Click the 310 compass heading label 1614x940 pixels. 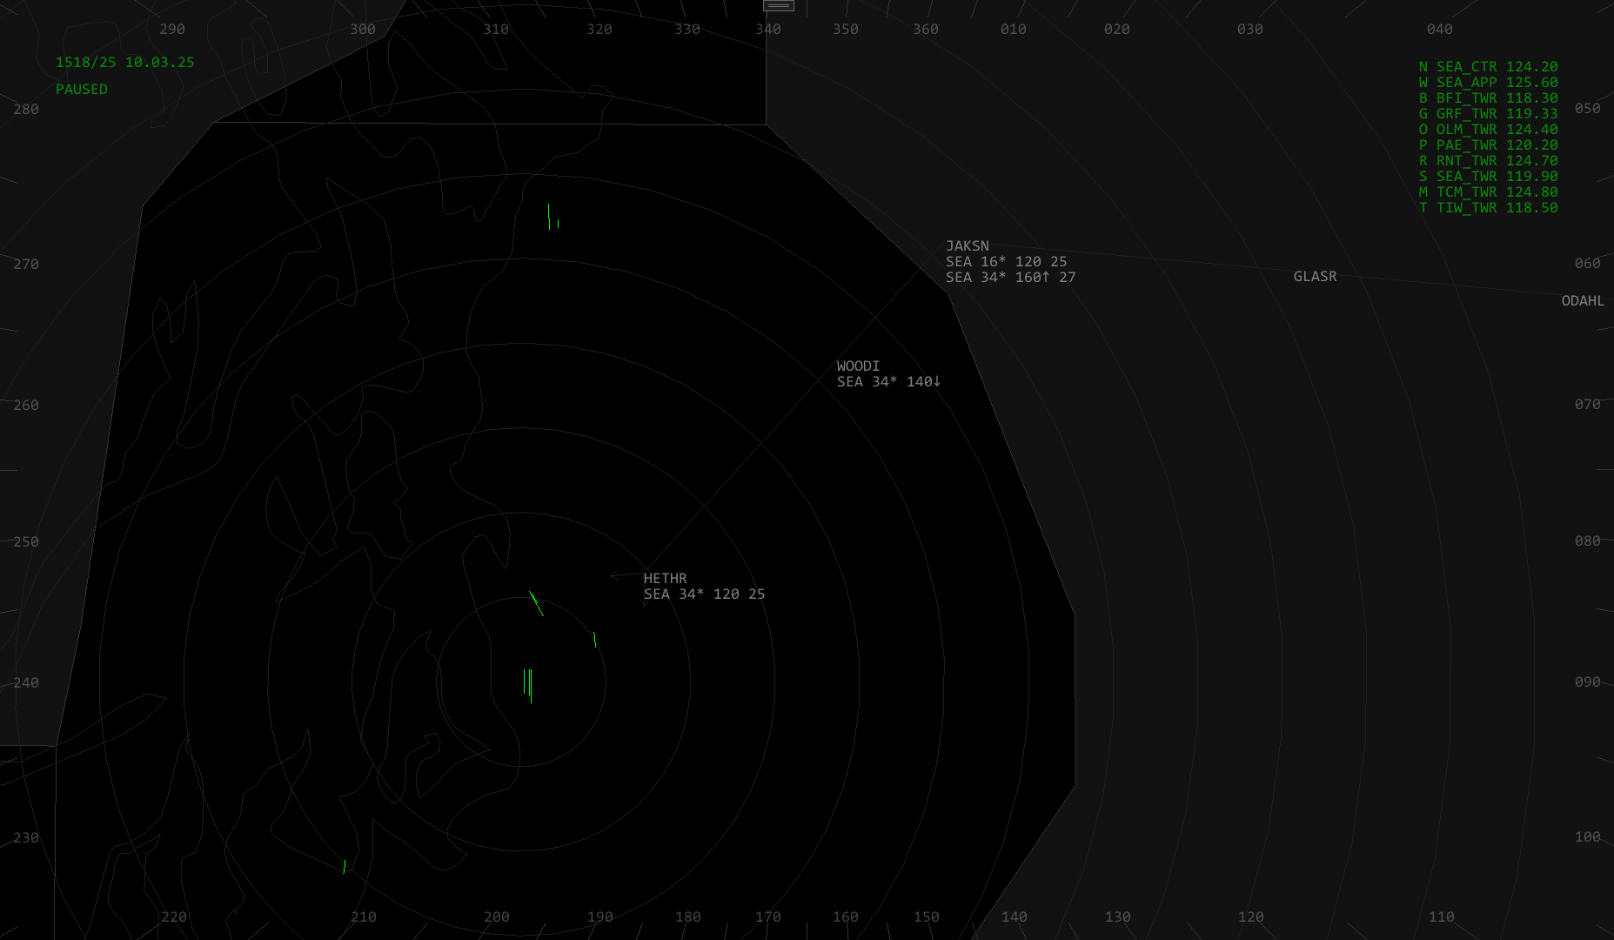pyautogui.click(x=496, y=30)
